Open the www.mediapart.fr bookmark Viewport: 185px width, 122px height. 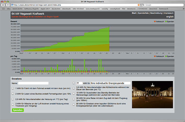pyautogui.click(x=92, y=9)
